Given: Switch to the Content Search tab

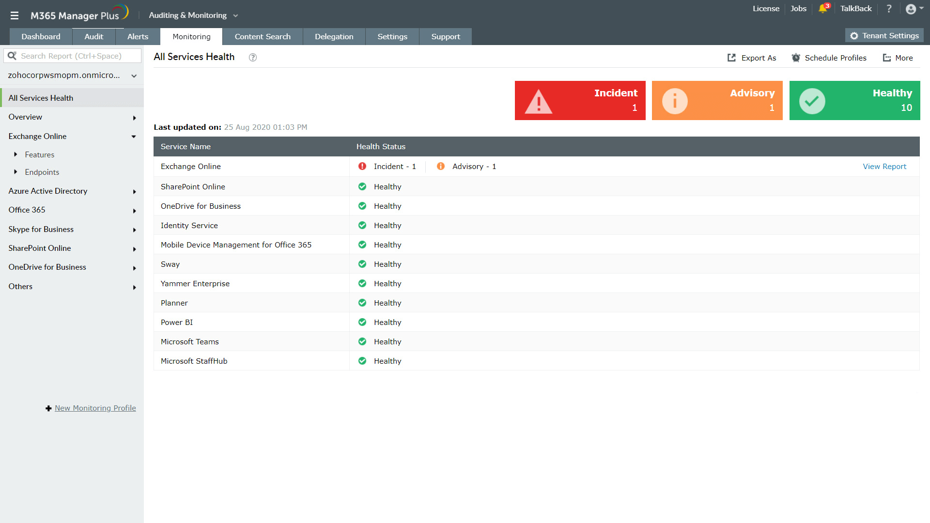Looking at the screenshot, I should coord(263,37).
